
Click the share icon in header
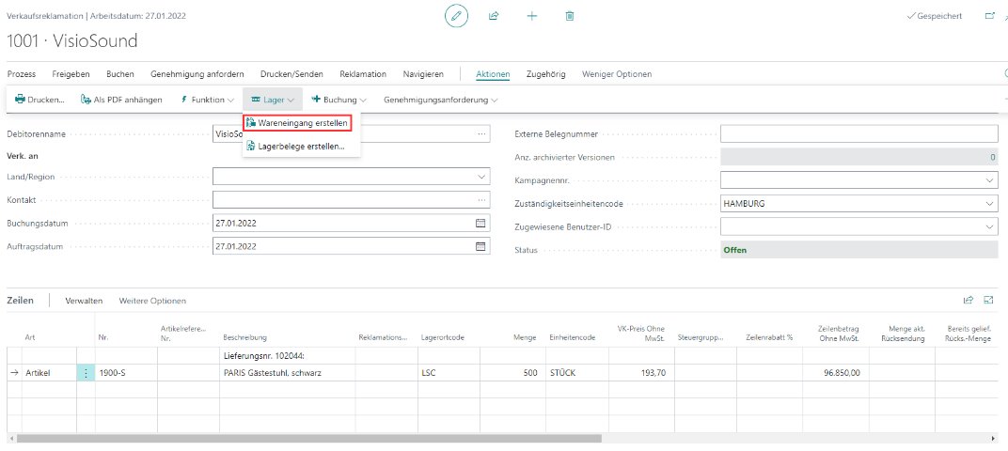click(x=494, y=17)
